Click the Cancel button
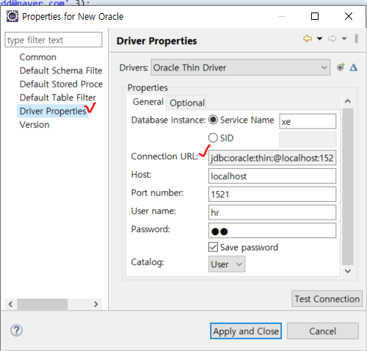 pyautogui.click(x=323, y=331)
